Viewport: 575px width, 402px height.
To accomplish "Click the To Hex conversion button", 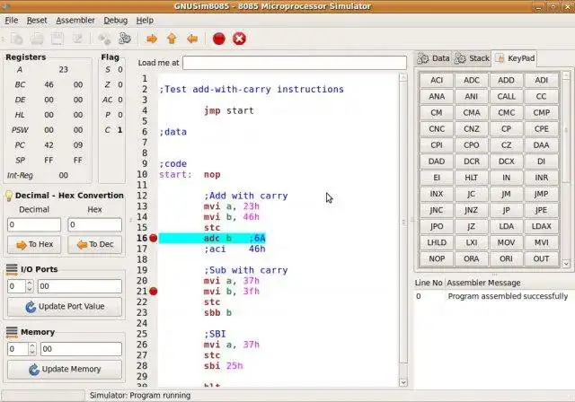I will click(34, 244).
